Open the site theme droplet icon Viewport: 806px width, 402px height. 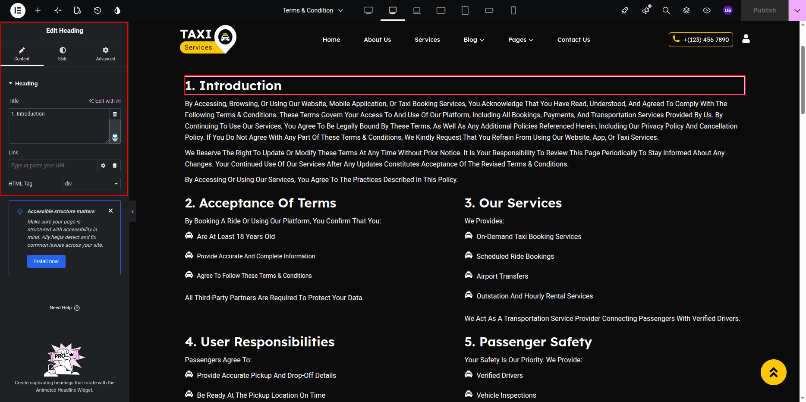click(117, 10)
